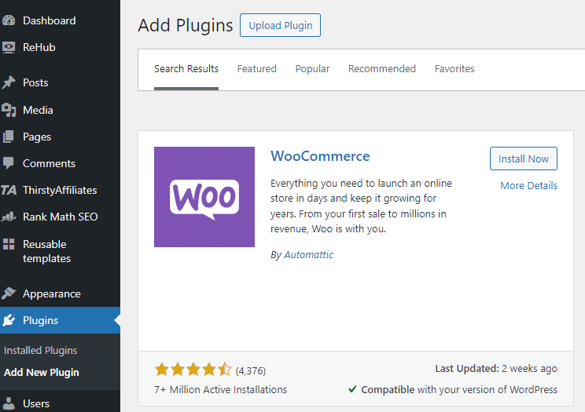Viewport: 585px width, 412px height.
Task: Switch to the Recommended tab
Action: (381, 69)
